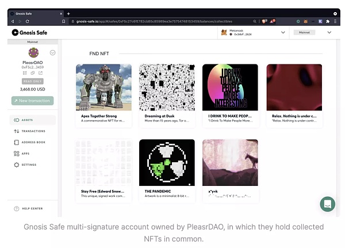This screenshot has height=248, width=345.
Task: Click the Gnosis Safe logo
Action: coord(30,33)
